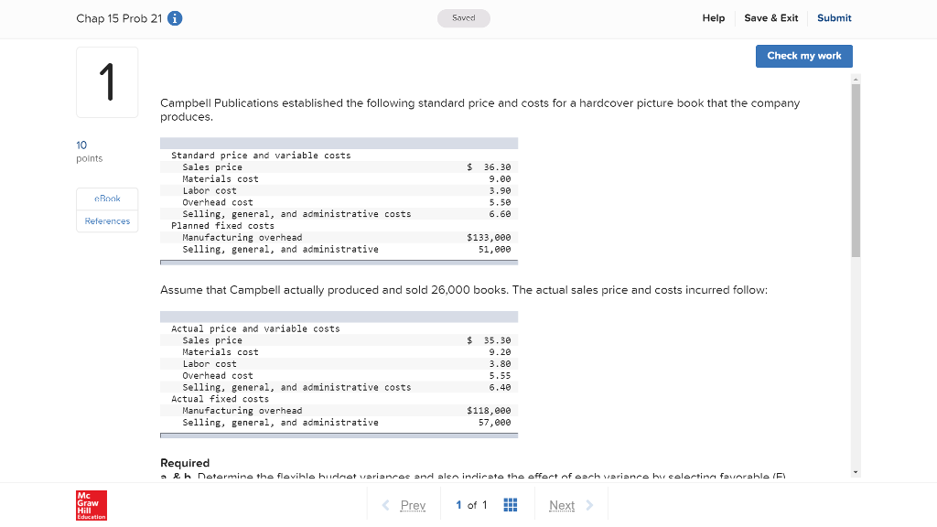The height and width of the screenshot is (527, 937).
Task: Click the 1 of 1 page indicator
Action: click(x=470, y=505)
